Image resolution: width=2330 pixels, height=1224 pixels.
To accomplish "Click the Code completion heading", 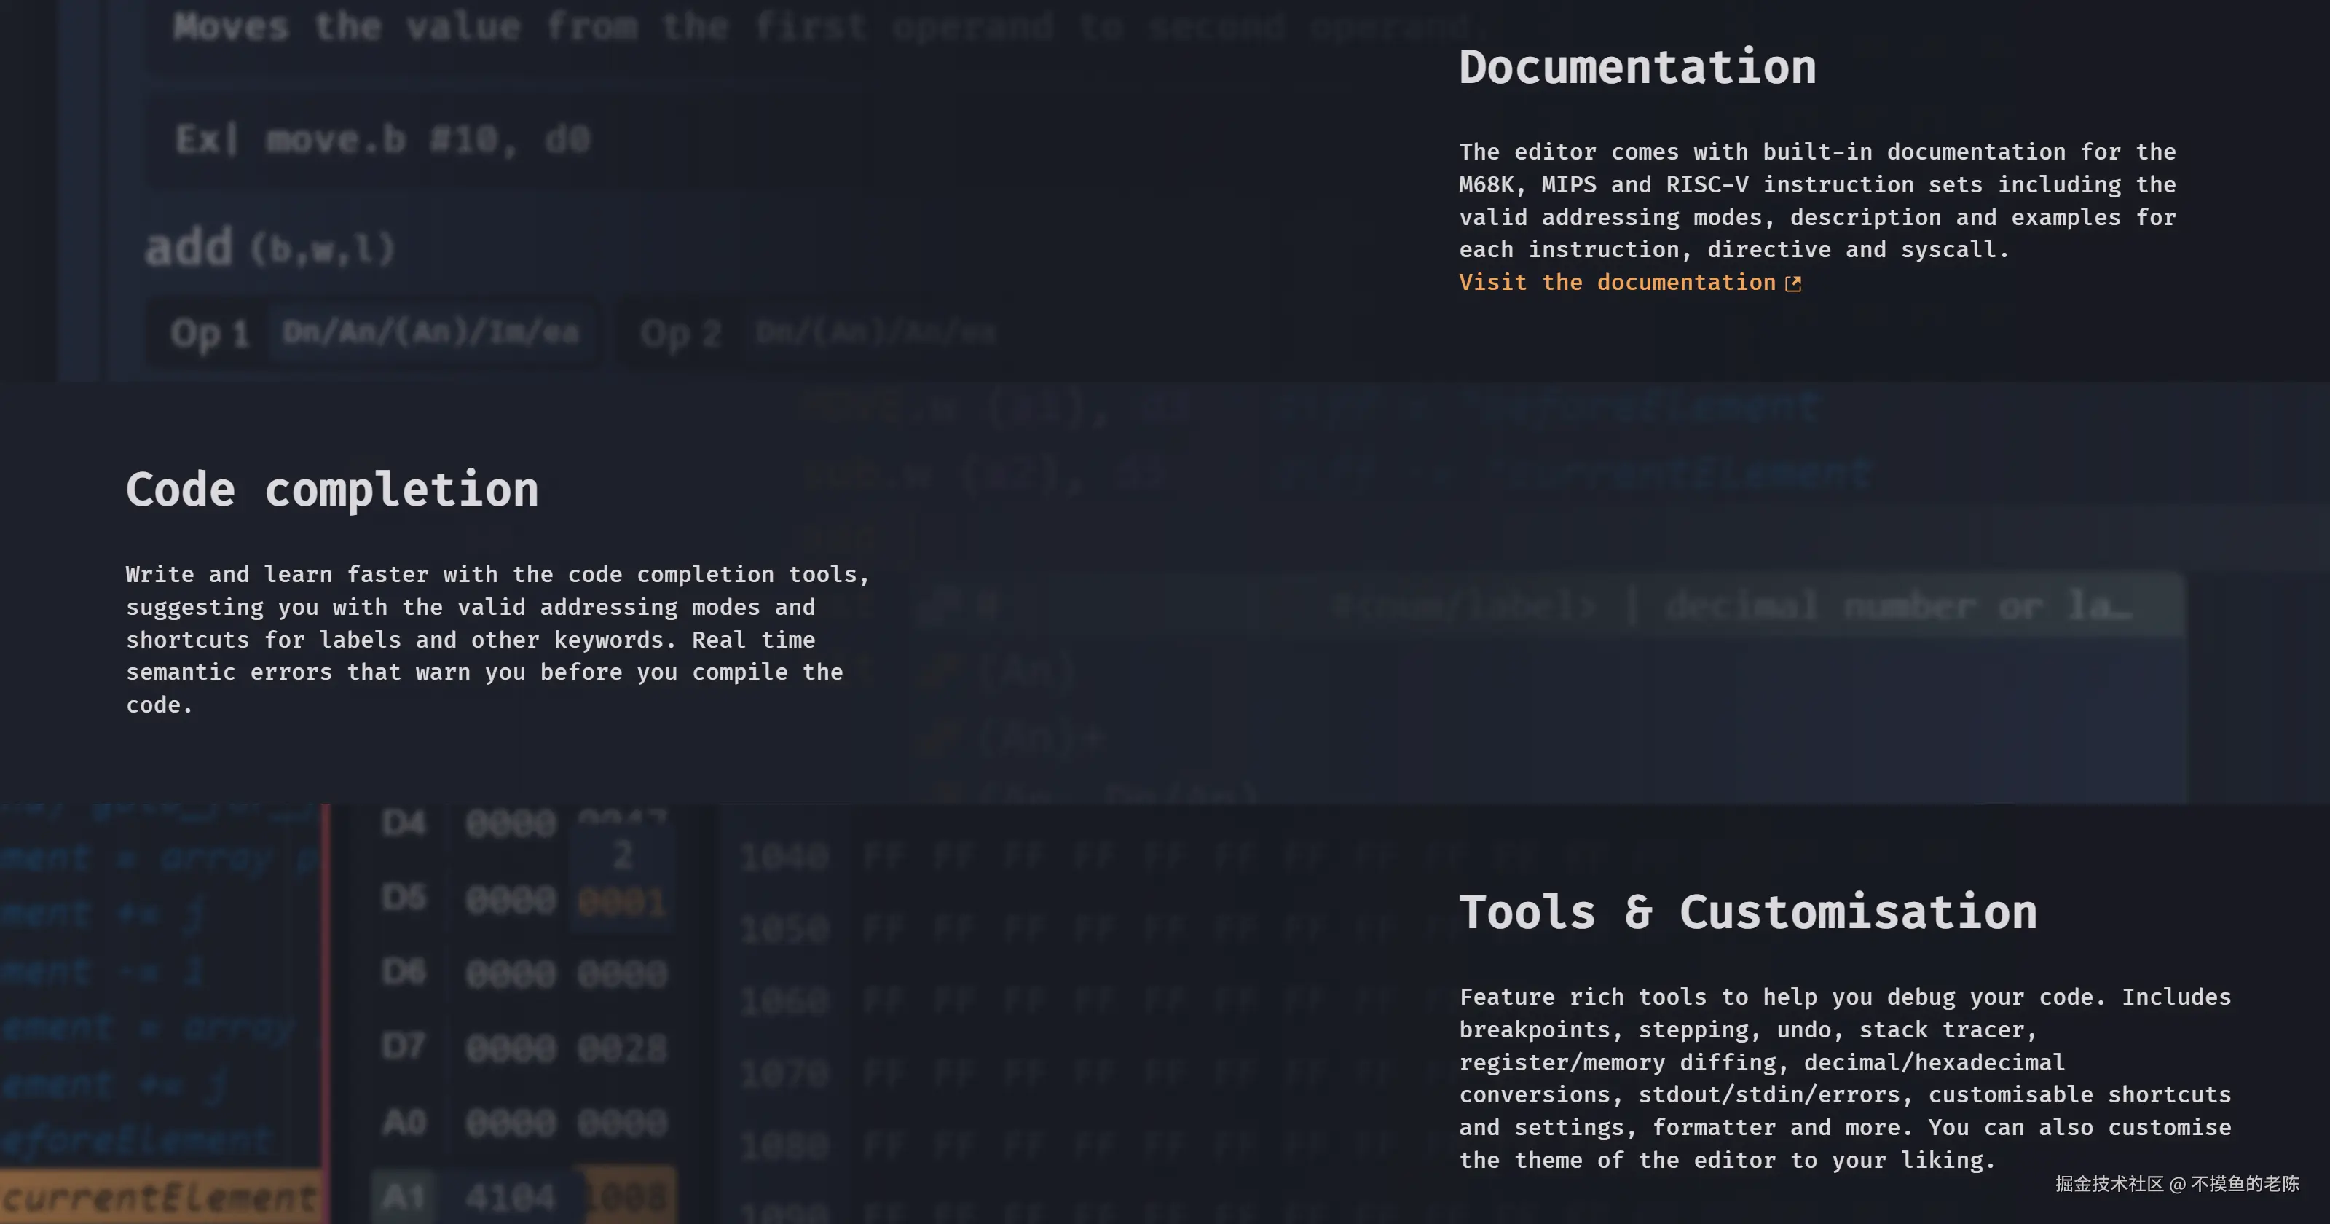I will (332, 490).
